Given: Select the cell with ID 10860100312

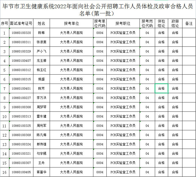Looking at the screenshot, I should 21,70.
